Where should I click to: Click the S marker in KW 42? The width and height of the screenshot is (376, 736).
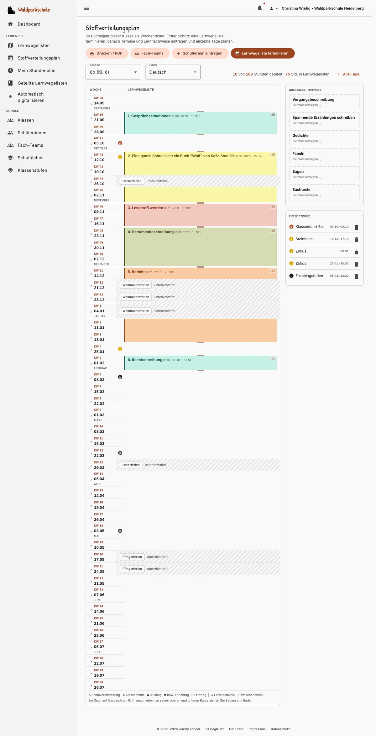[x=120, y=157]
